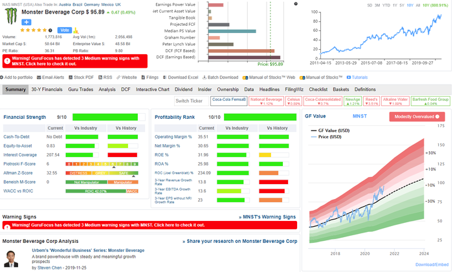Screen dimensions: 453x272
Task: Go to the Insider tab
Action: (x=204, y=89)
